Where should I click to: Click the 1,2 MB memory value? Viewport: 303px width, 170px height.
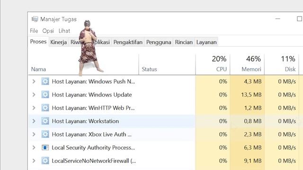(252, 108)
